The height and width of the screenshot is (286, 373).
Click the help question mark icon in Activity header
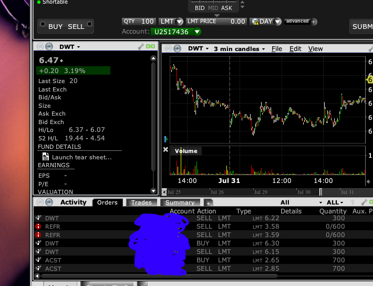click(353, 202)
